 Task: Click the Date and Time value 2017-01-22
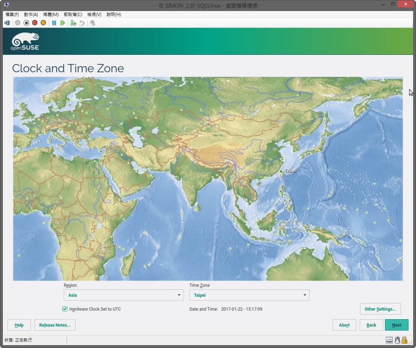pos(241,309)
